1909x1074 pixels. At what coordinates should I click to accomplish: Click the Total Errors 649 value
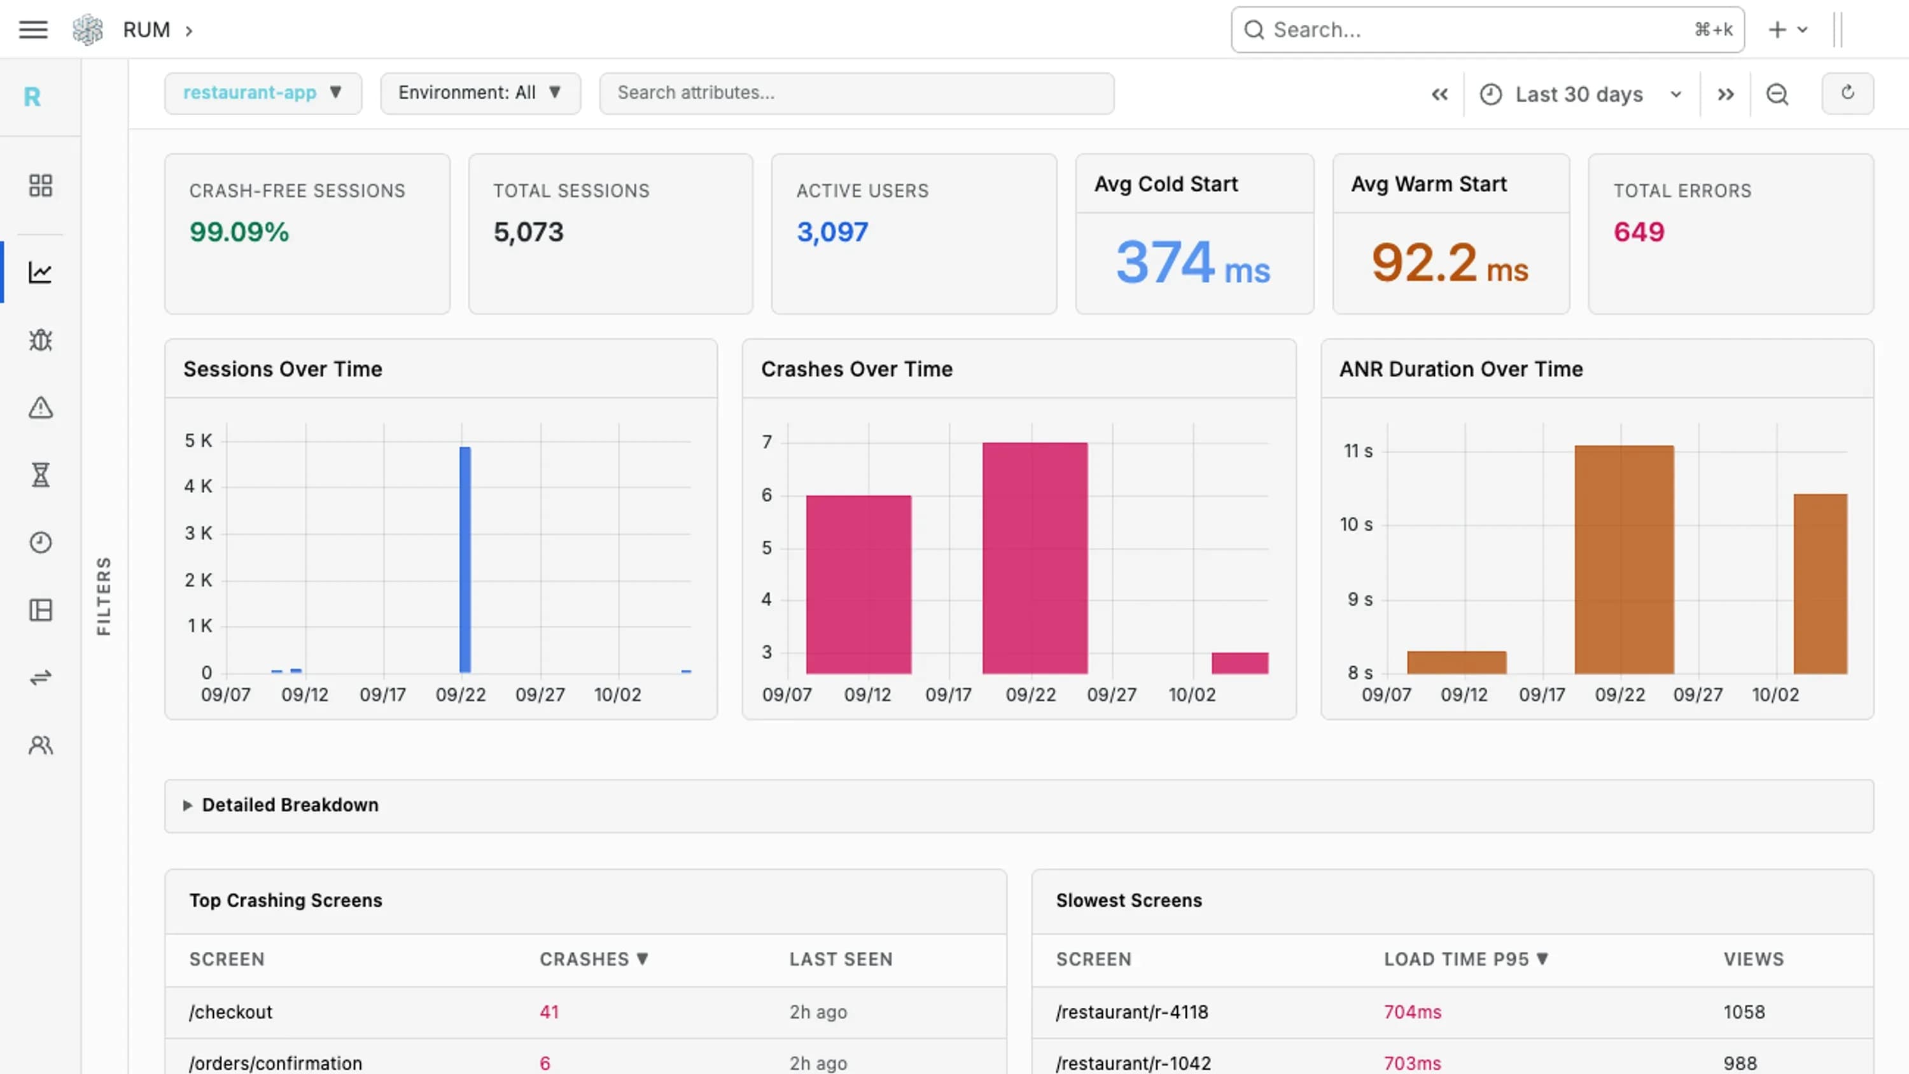coord(1639,232)
